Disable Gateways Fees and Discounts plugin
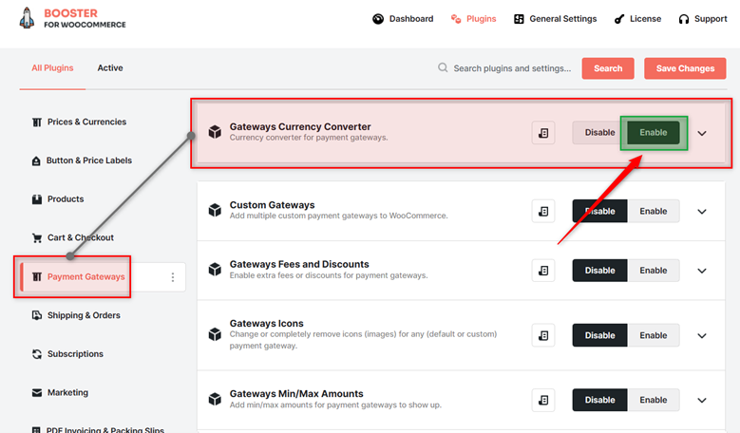740x433 pixels. pyautogui.click(x=599, y=271)
